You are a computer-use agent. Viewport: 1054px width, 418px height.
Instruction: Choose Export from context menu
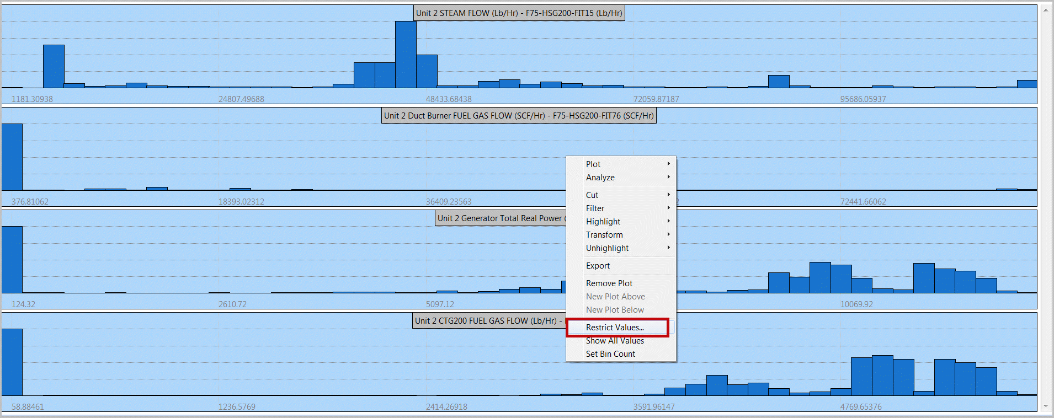[x=598, y=266]
